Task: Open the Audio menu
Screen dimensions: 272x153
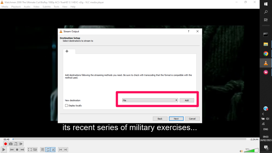Action: (27, 7)
